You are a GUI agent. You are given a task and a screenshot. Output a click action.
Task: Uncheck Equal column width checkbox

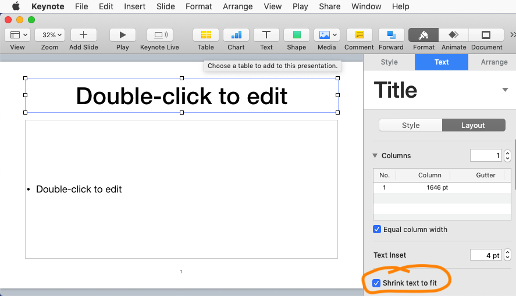[377, 229]
